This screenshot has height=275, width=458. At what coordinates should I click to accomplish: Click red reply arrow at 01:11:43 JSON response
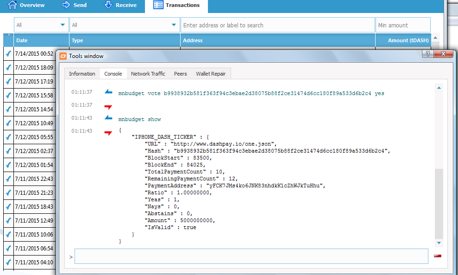click(108, 133)
